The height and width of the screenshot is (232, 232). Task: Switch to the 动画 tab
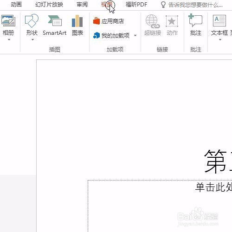click(16, 5)
